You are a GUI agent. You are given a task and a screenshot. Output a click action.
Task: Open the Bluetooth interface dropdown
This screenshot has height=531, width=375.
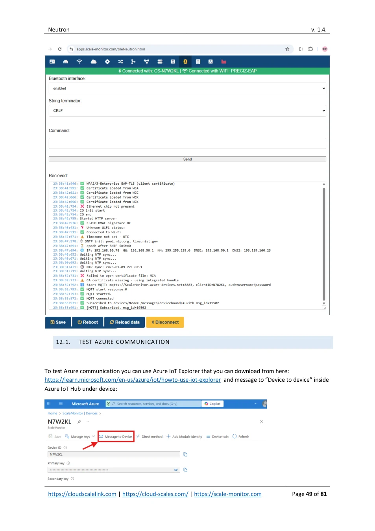(x=187, y=88)
